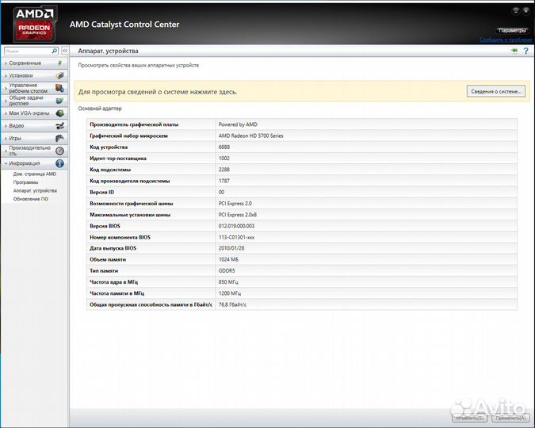Expand the Видео section
This screenshot has width=535, height=428.
(34, 125)
